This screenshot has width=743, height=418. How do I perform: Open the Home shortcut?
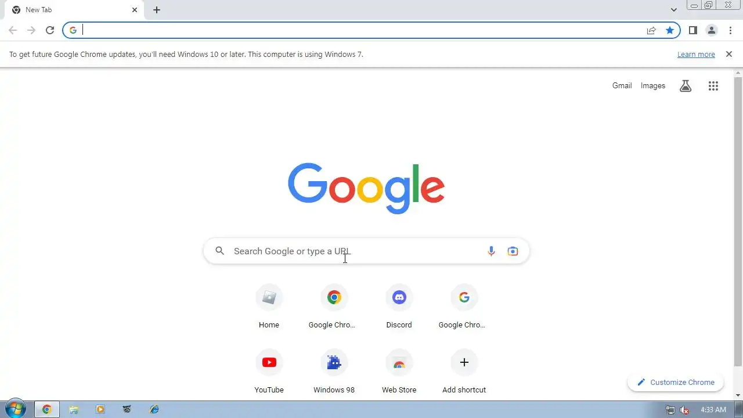269,307
